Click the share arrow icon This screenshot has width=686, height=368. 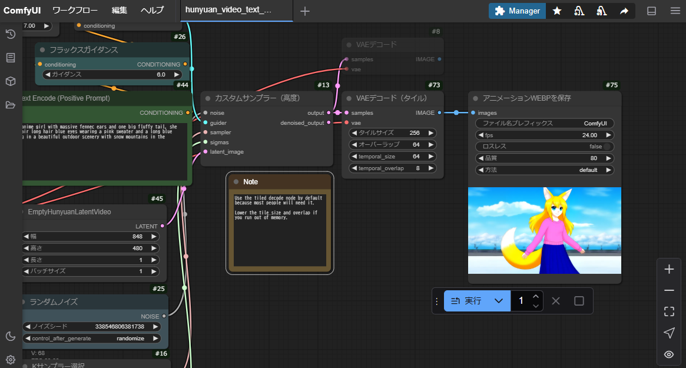tap(624, 11)
